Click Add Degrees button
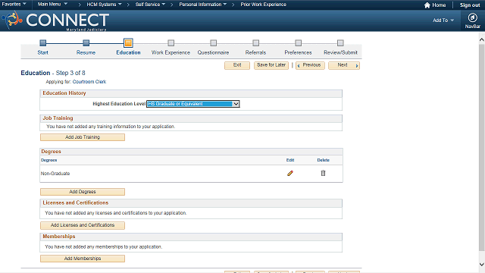This screenshot has height=273, width=485. [x=83, y=192]
